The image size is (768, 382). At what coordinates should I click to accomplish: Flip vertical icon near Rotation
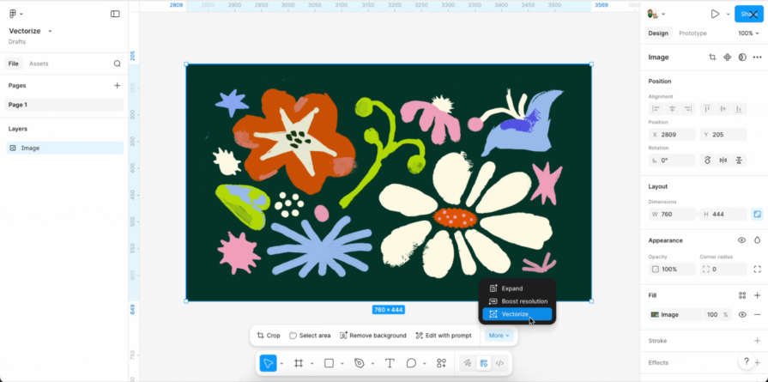point(739,161)
